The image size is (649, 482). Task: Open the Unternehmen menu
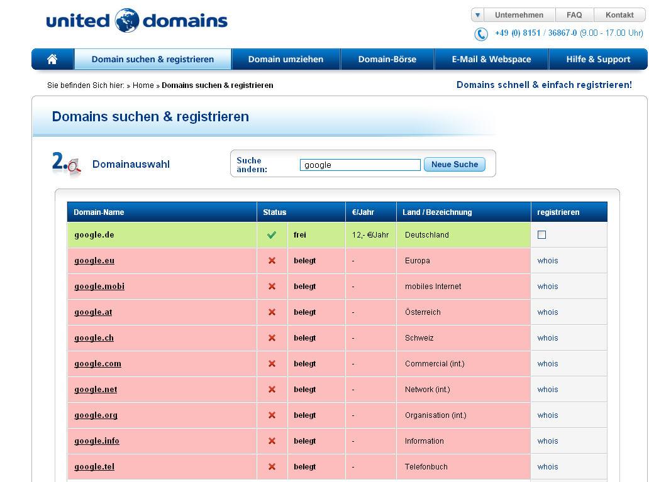(519, 15)
